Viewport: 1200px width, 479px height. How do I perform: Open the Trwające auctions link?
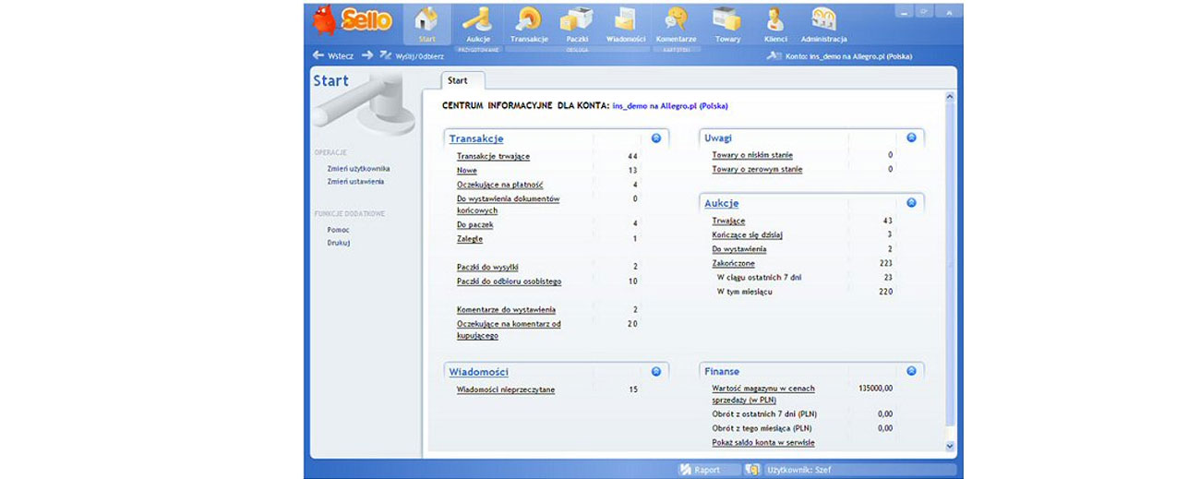click(729, 222)
